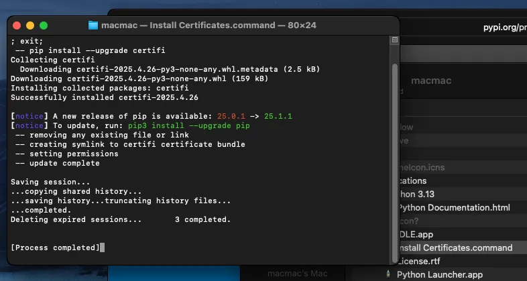Click '...copying shared history...' line
The image size is (527, 281).
76,192
